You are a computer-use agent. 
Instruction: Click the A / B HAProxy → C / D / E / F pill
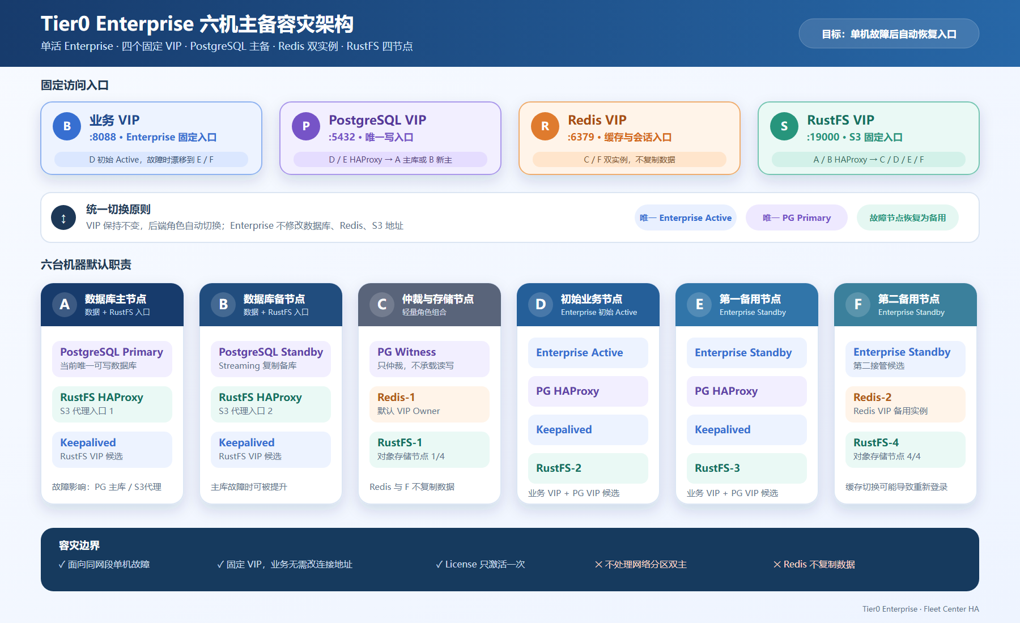(x=869, y=160)
